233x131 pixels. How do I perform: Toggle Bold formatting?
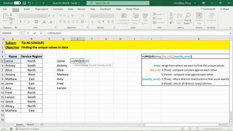coord(20,22)
